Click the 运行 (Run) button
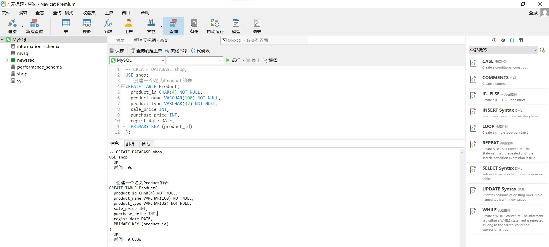 click(233, 60)
